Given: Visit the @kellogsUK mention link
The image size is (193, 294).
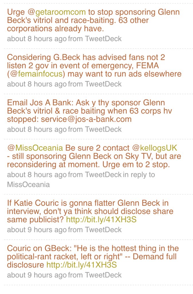Looking at the screenshot, I should tap(155, 148).
